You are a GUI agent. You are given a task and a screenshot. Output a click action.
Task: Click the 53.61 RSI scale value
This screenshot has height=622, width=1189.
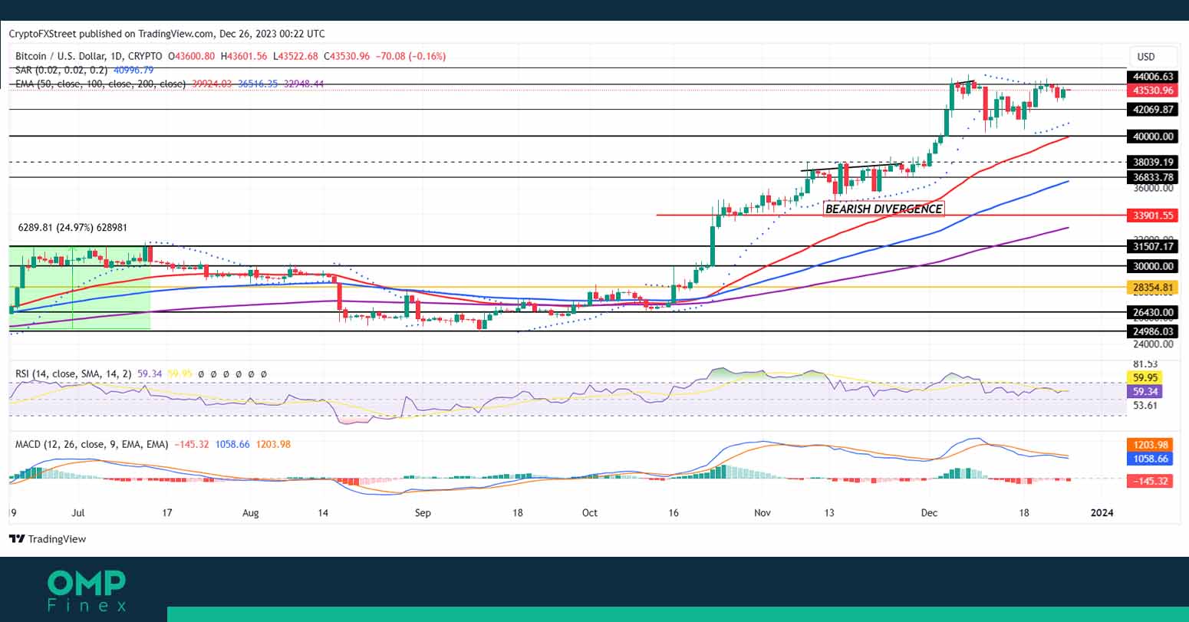tap(1145, 405)
